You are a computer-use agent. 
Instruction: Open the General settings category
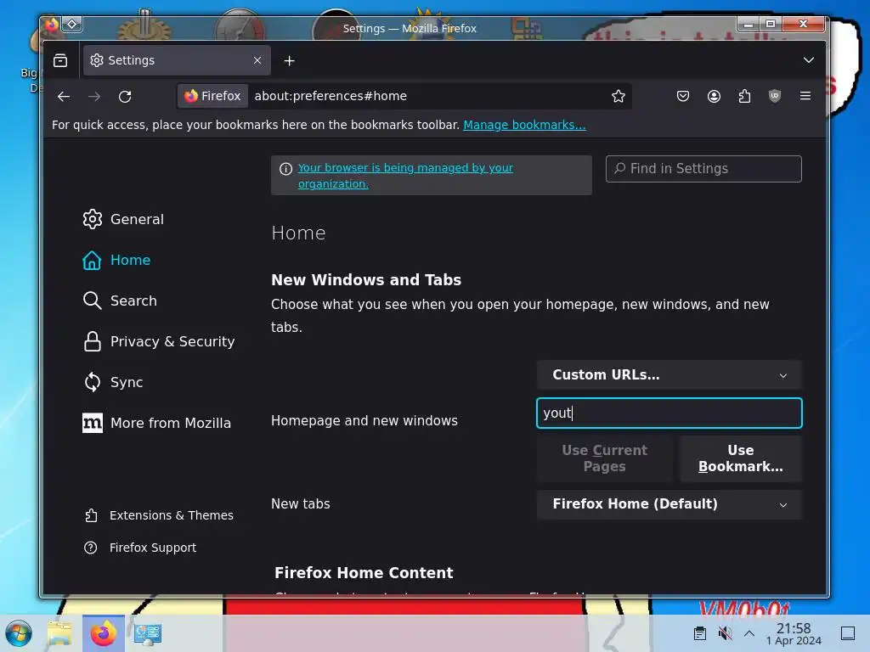point(123,219)
